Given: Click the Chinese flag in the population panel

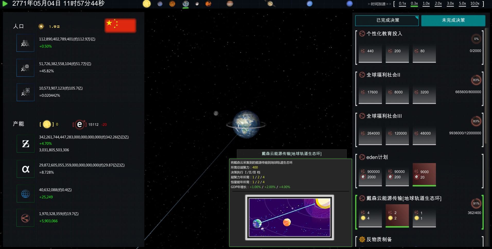Looking at the screenshot, I should pos(120,25).
